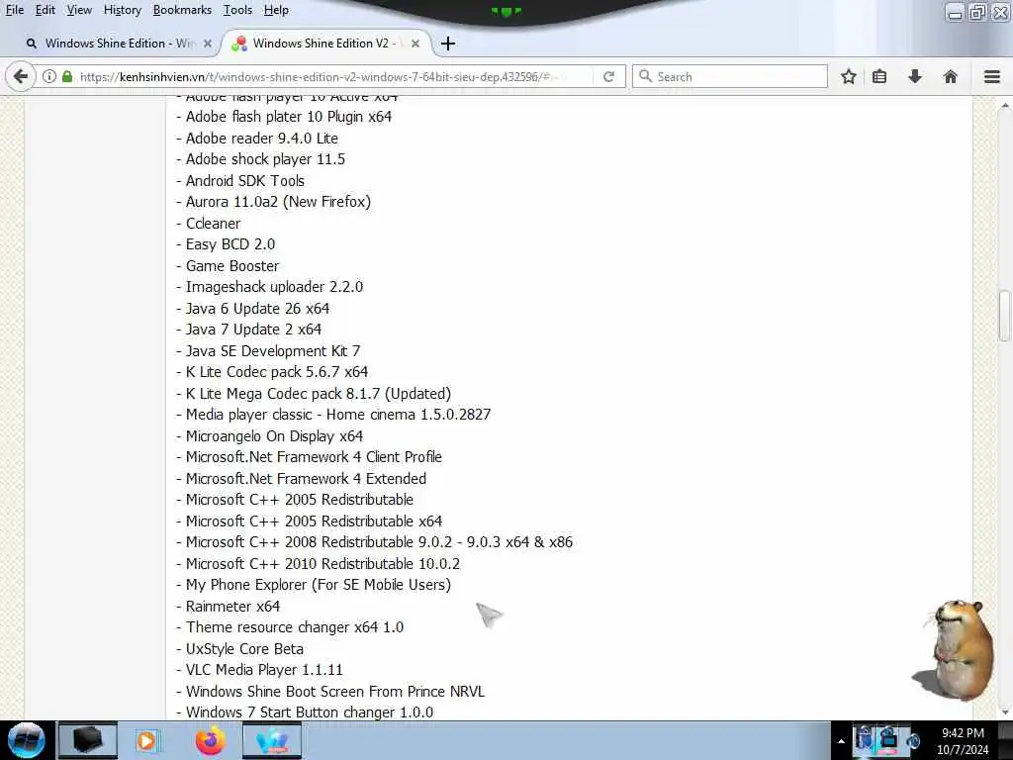Click text 'Microangelo On Display x64'
Screen dimensions: 1013x760
(274, 436)
